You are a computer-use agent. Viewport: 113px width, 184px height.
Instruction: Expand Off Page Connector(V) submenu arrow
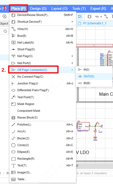[x=72, y=70]
